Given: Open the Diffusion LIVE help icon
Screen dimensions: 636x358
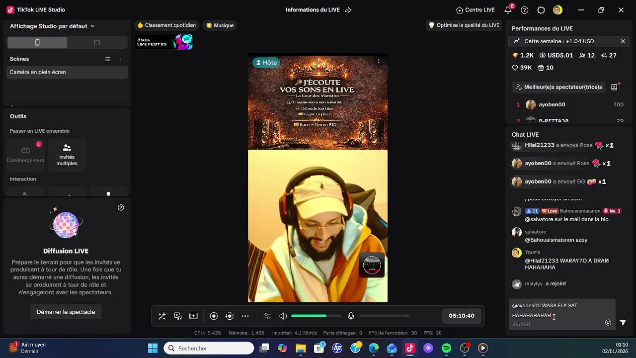Looking at the screenshot, I should tap(121, 208).
